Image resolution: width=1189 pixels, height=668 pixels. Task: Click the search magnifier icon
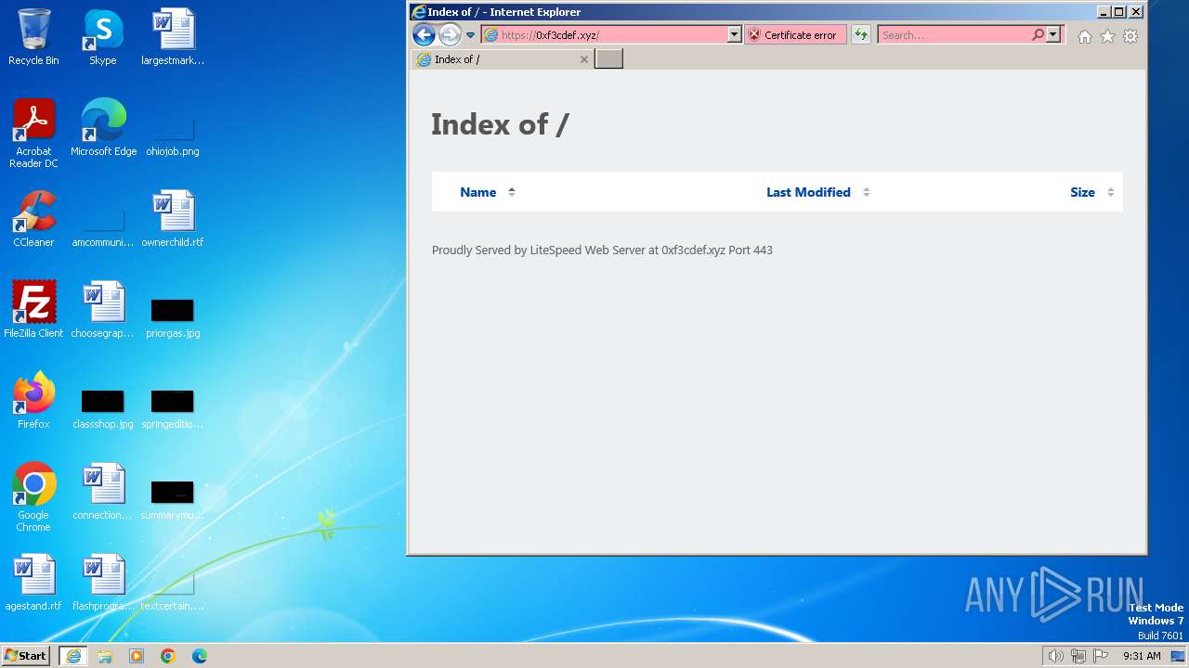(x=1038, y=35)
